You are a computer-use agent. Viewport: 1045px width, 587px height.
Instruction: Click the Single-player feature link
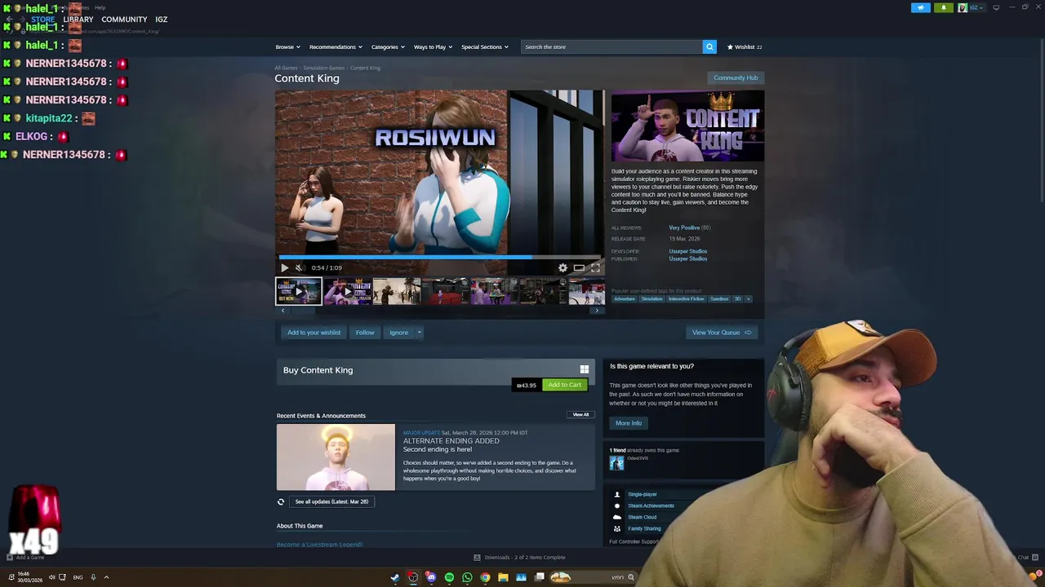[642, 494]
